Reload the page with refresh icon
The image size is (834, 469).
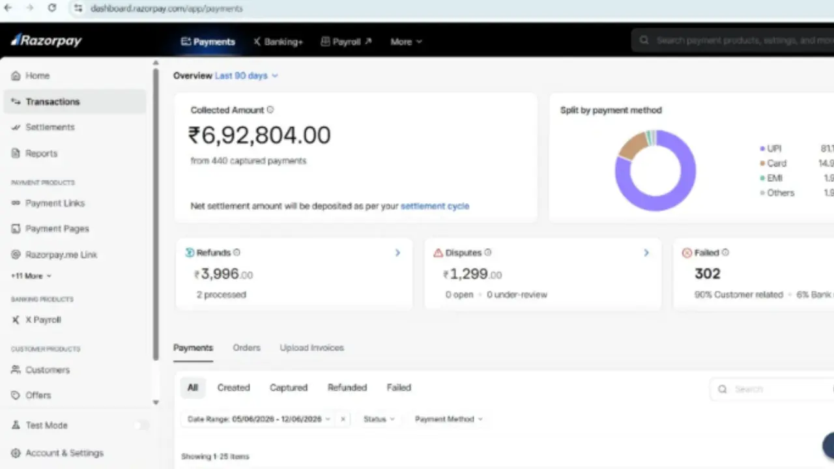click(x=52, y=8)
